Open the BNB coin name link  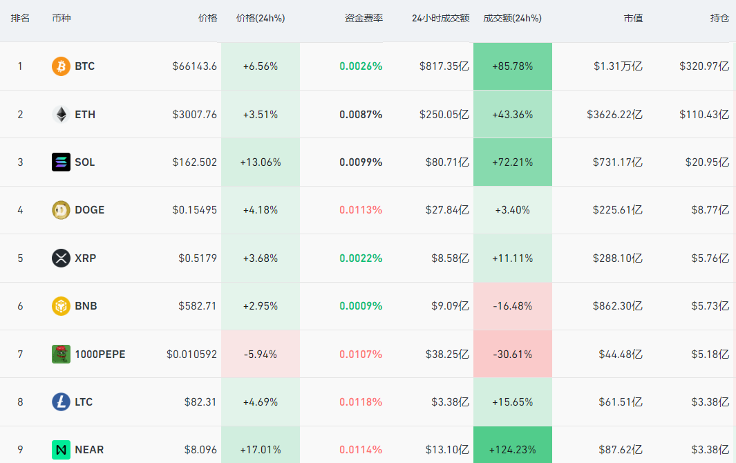[86, 306]
